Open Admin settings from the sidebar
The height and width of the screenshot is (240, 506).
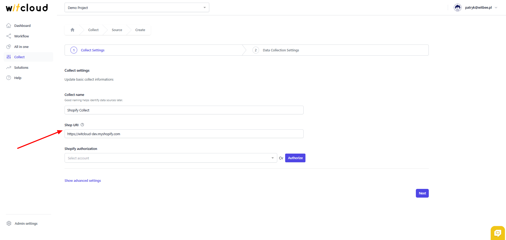tap(26, 223)
